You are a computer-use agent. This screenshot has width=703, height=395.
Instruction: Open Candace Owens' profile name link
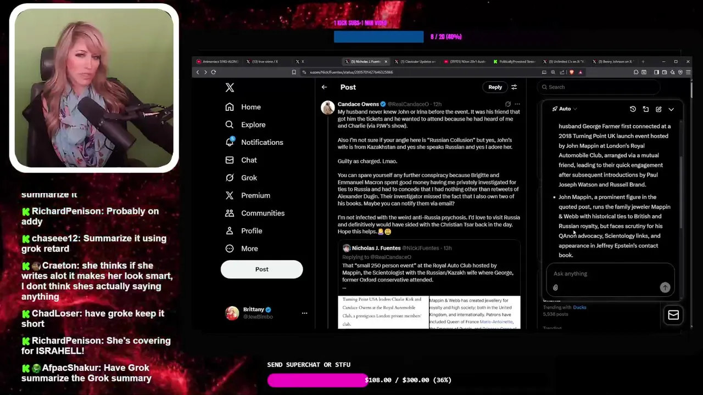point(358,104)
